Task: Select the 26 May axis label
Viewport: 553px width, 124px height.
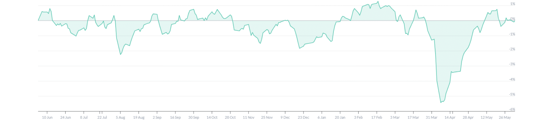Action: click(505, 117)
